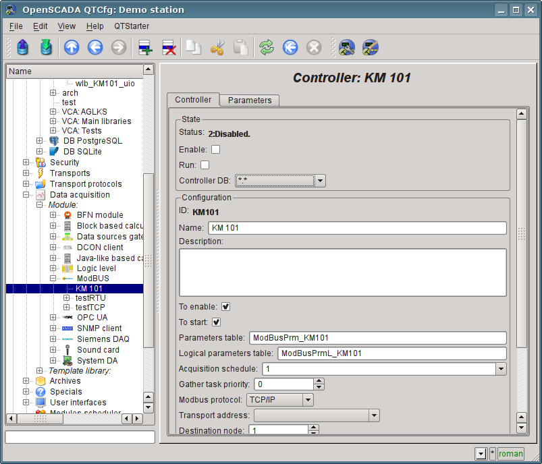Screen dimensions: 542x464
Task: Click the Add item toolbar icon
Action: click(x=145, y=47)
